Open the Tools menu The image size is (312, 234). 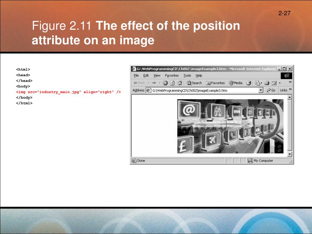[x=187, y=76]
